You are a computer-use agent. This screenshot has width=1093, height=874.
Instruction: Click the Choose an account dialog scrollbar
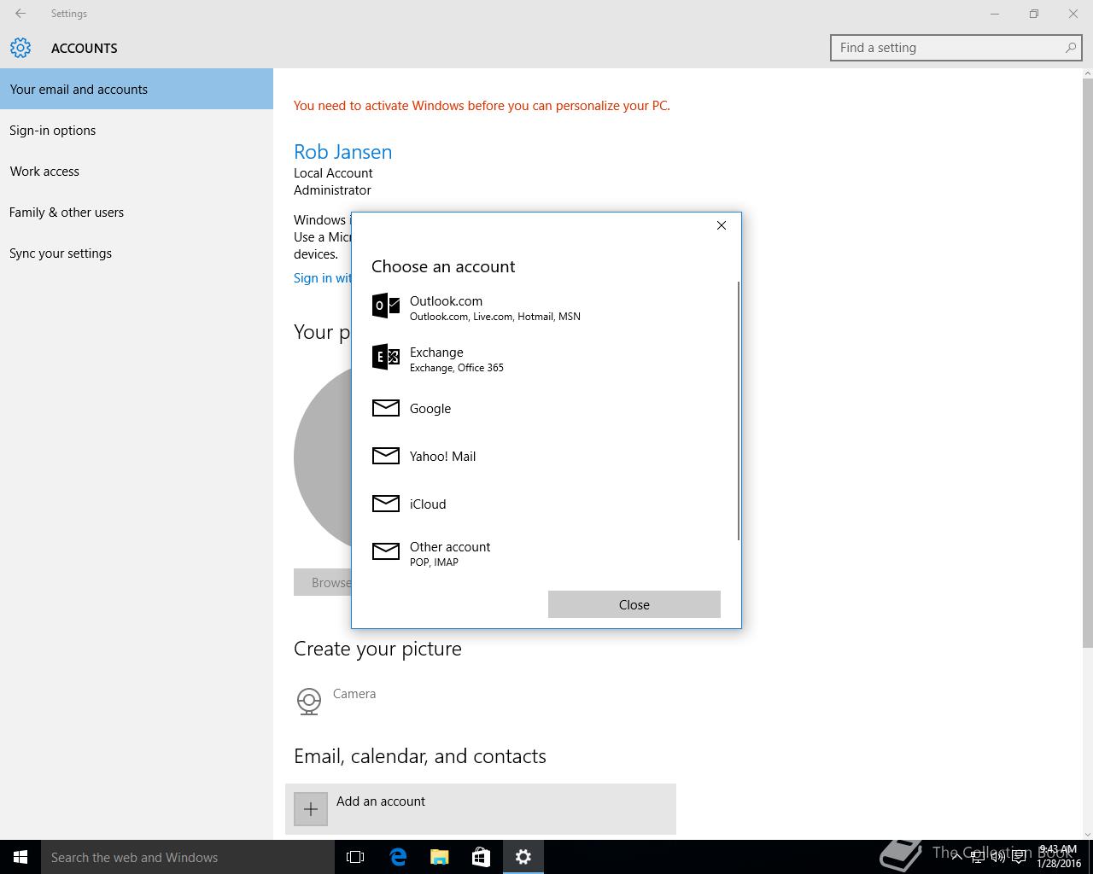pos(738,411)
